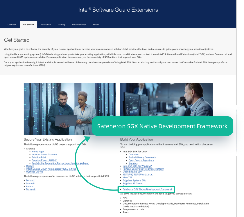
Task: Click the Mystikos GitHub link
Action: point(34,172)
